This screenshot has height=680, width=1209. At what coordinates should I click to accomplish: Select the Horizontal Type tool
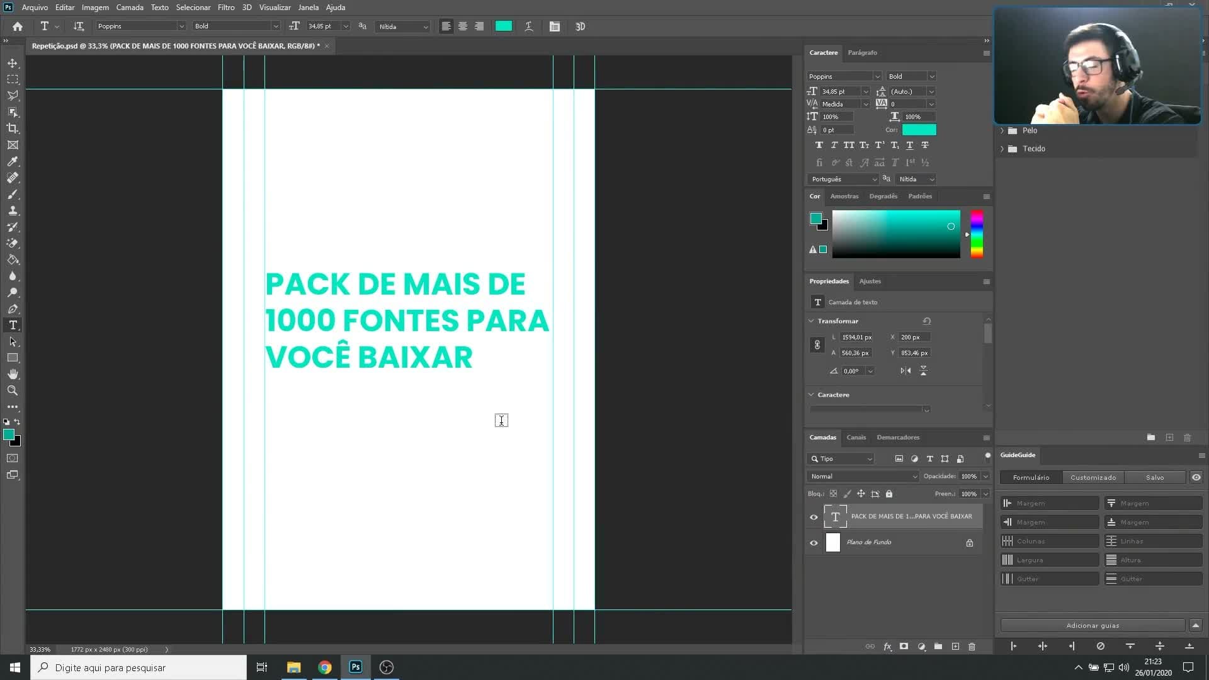point(13,325)
